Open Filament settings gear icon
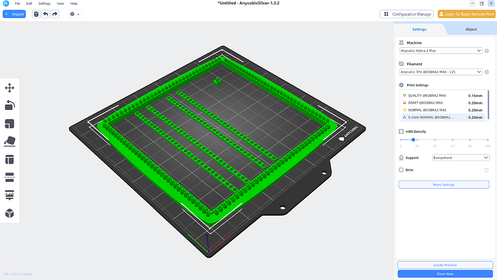 (x=487, y=72)
